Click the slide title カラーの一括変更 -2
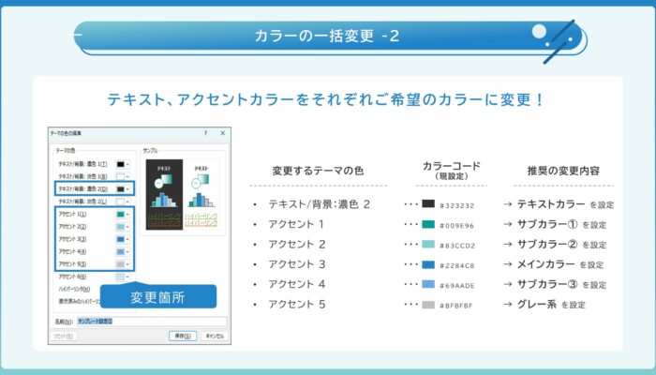656x375 pixels. [x=326, y=36]
